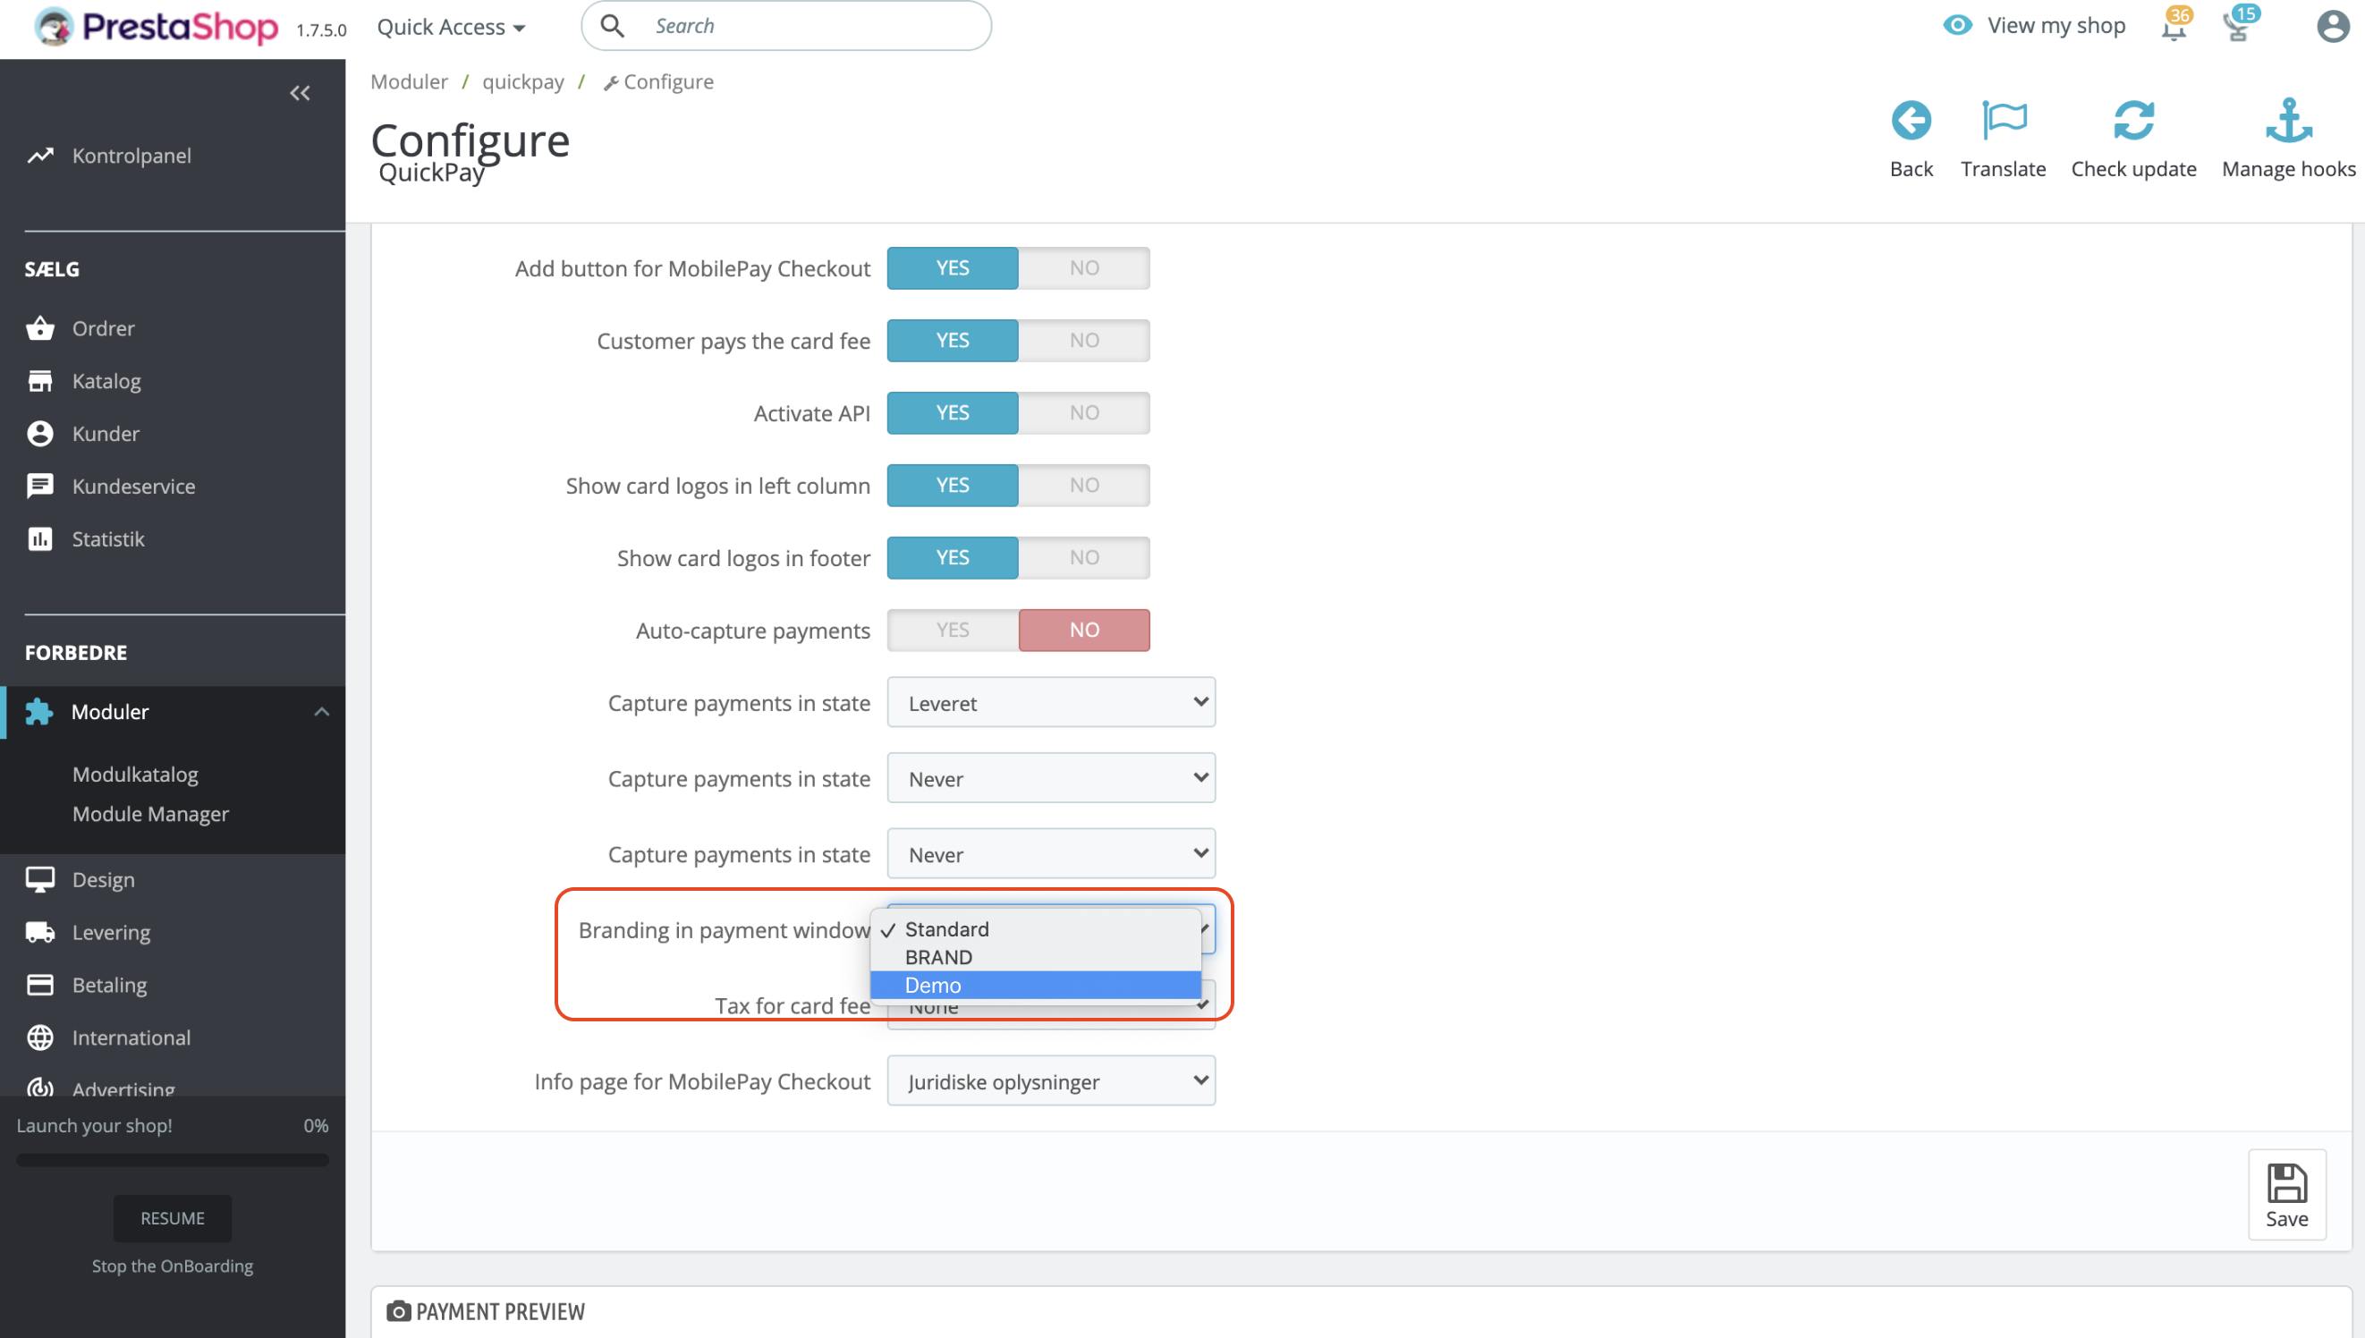Open Info page for MobilePay Checkout dropdown
Viewport: 2365px width, 1338px height.
pyautogui.click(x=1051, y=1080)
